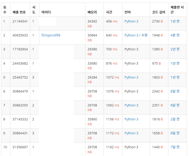
Task: Open Python 3 code for submission 21194541
Action: [131, 21]
